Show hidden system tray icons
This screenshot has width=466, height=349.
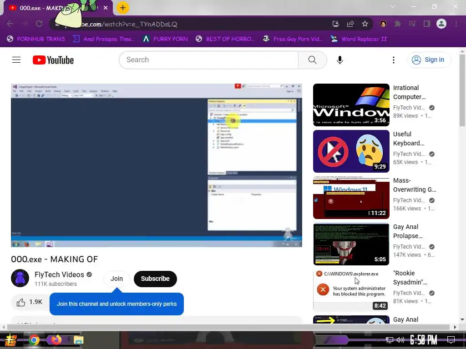pyautogui.click(x=378, y=340)
